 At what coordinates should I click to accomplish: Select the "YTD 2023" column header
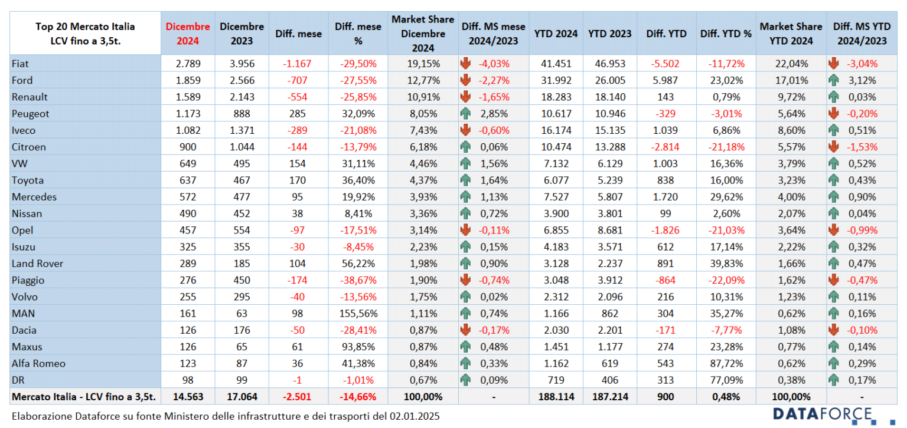point(610,34)
